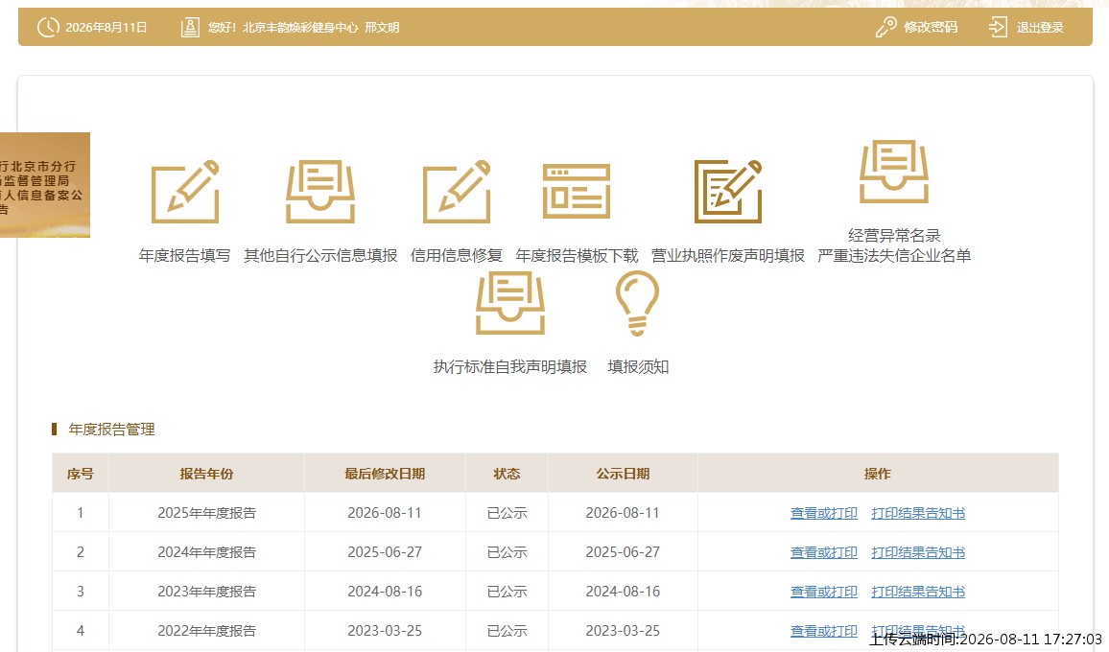Screen dimensions: 1109x652
Task: Click the 修改密码 link
Action: point(931,28)
